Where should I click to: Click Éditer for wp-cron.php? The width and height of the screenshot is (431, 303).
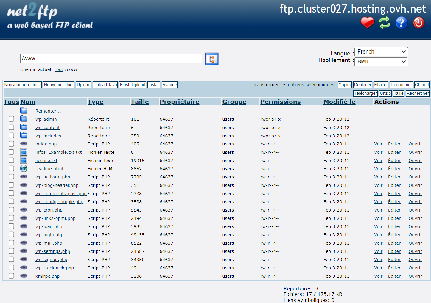pos(394,210)
